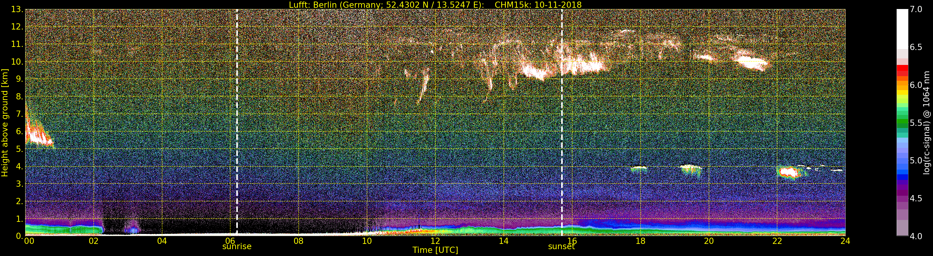The image size is (933, 256).
Task: Click the time axis tick '04'
Action: 162,241
